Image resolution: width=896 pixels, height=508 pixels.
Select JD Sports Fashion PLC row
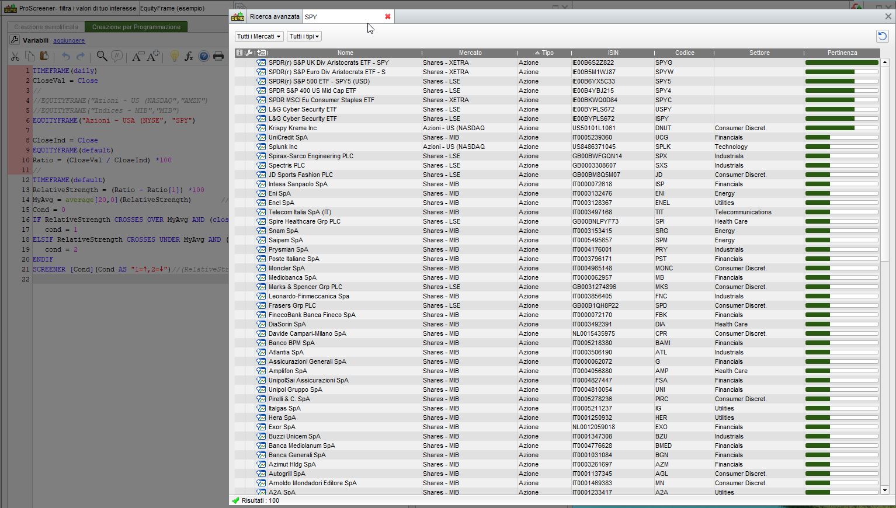coord(557,175)
